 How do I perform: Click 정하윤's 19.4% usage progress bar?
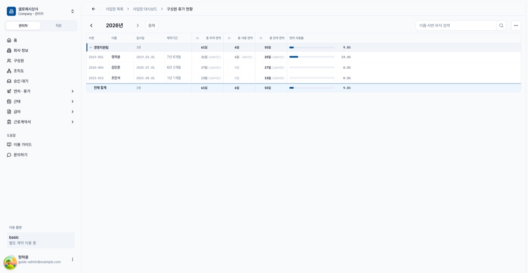click(312, 57)
